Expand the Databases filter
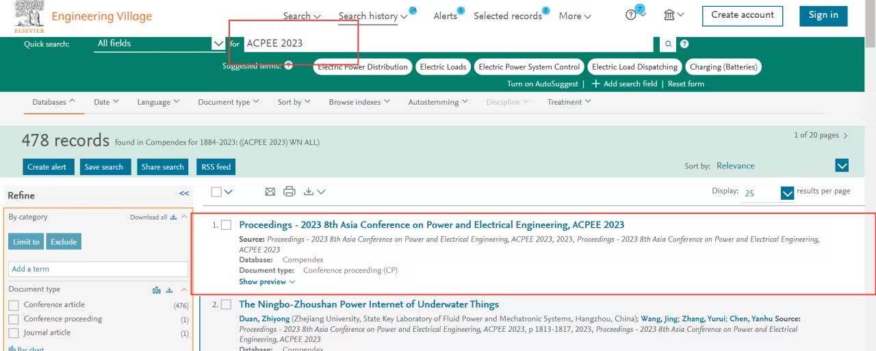The width and height of the screenshot is (876, 351). (54, 102)
